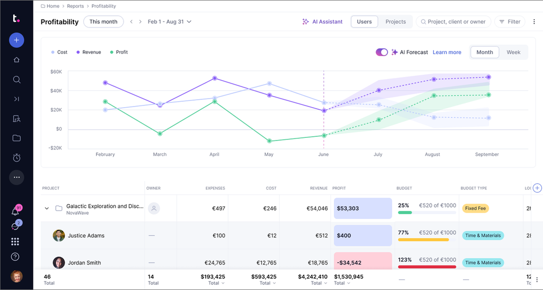Click the May profit data point
The width and height of the screenshot is (543, 290).
click(x=269, y=141)
